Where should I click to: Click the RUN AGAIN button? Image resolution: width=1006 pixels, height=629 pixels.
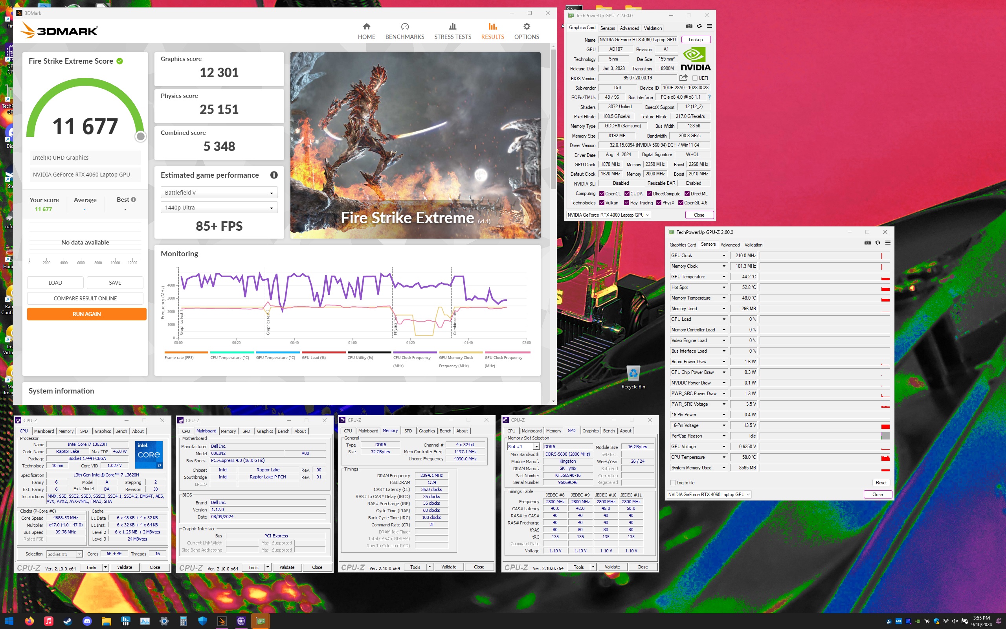click(x=86, y=314)
